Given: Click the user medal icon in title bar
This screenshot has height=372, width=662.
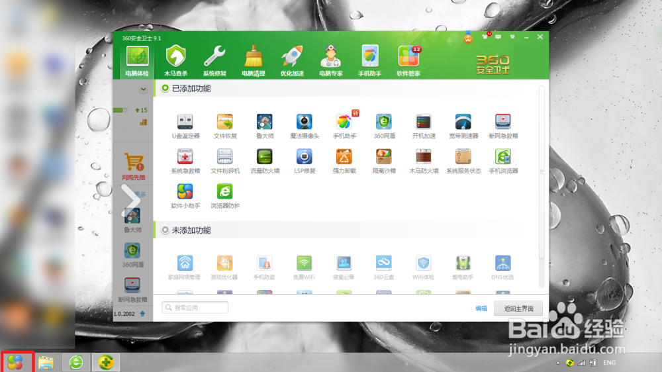Looking at the screenshot, I should coord(468,38).
